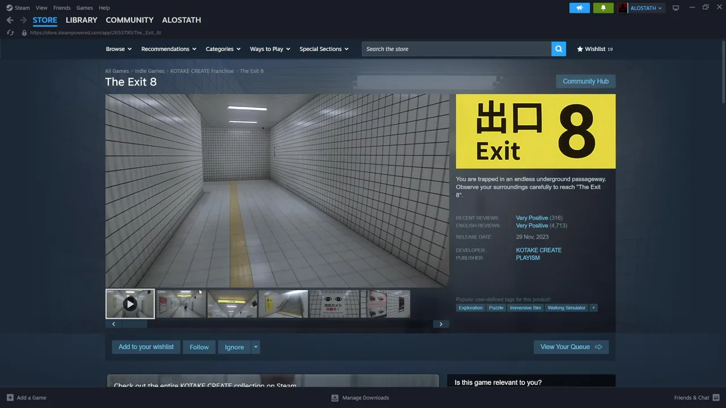The image size is (726, 408).
Task: Open the Games menu
Action: [85, 8]
